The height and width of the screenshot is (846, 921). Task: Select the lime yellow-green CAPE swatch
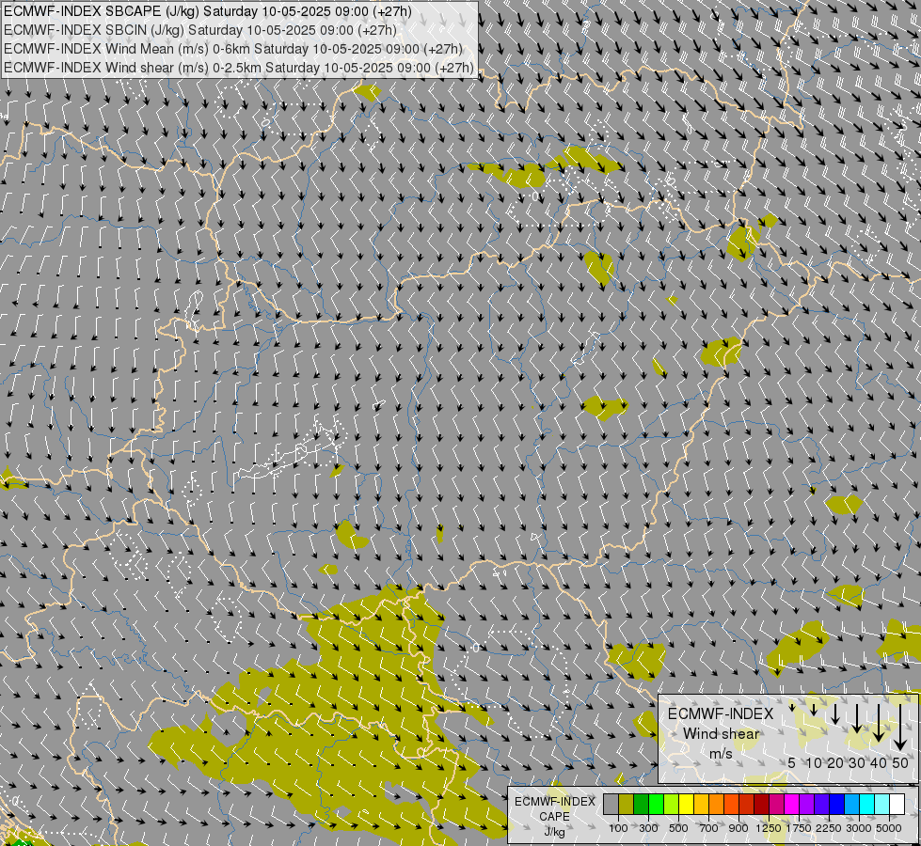[x=672, y=805]
